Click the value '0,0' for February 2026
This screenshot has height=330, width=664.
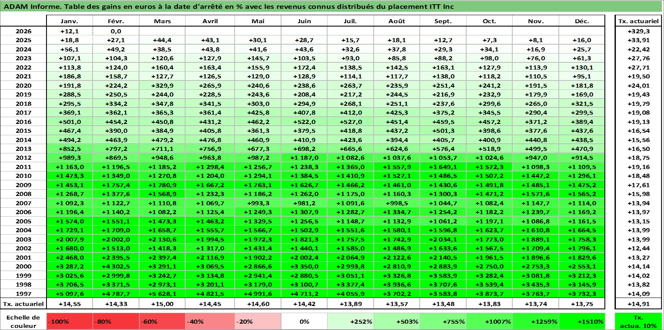click(x=116, y=31)
